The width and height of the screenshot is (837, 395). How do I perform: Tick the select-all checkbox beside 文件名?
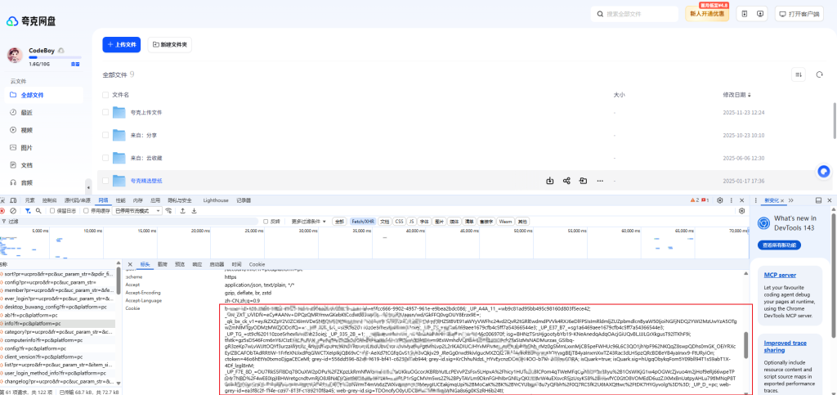pos(105,95)
